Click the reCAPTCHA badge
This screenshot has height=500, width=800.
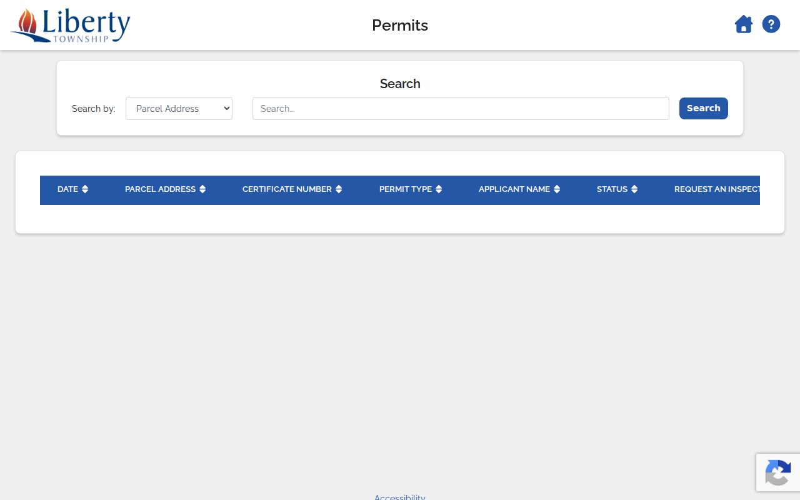(778, 472)
